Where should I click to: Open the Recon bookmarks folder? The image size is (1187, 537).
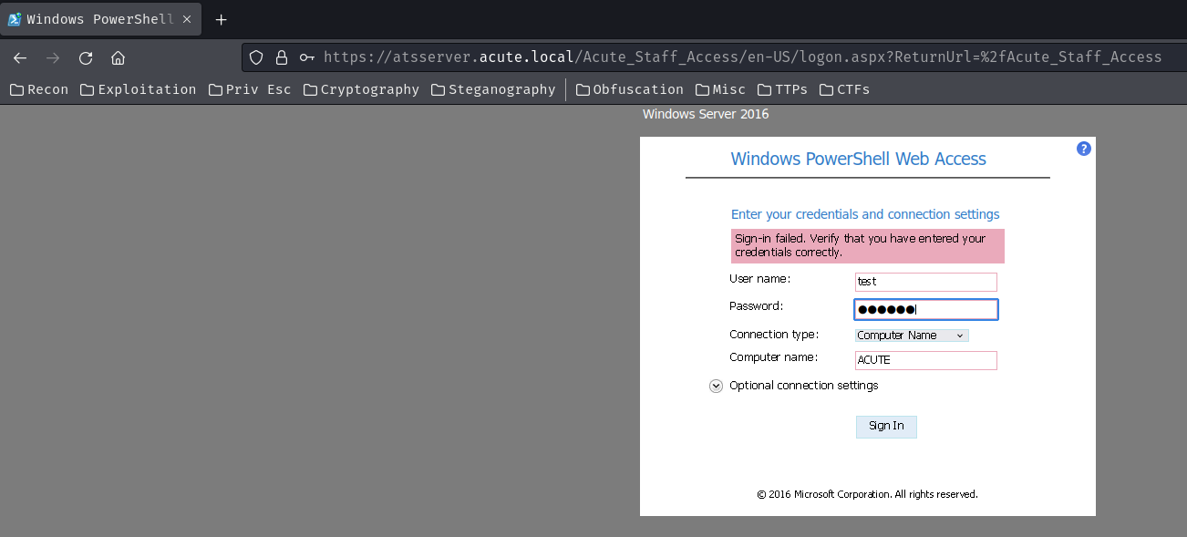(x=39, y=89)
